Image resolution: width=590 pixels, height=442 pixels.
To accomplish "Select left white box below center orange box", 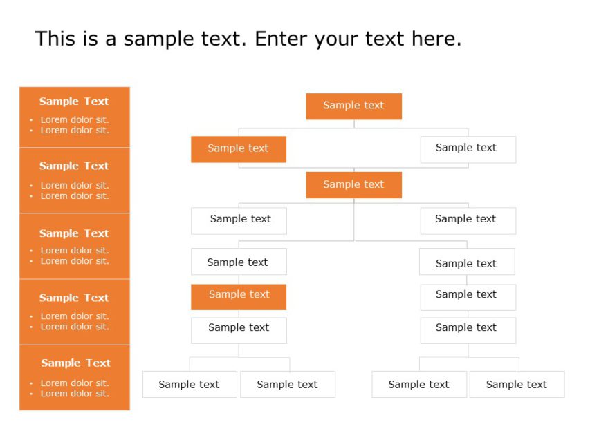I will [239, 220].
